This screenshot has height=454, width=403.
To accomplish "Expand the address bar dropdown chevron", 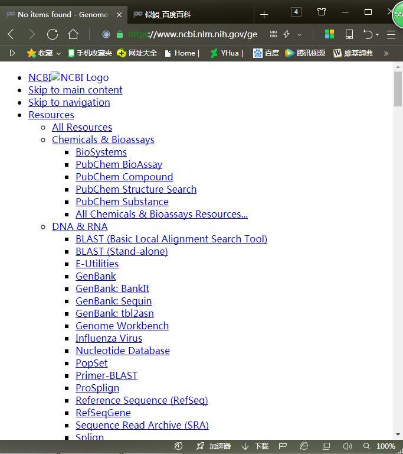I will click(300, 35).
